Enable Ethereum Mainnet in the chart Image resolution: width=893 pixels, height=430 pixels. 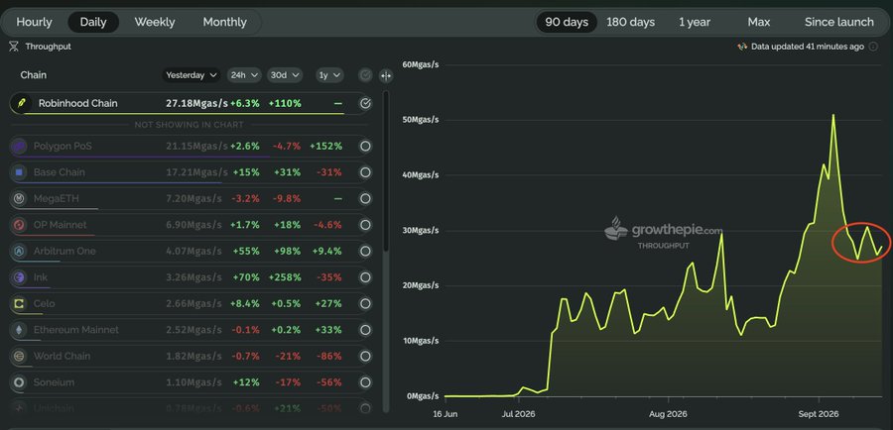coord(365,330)
